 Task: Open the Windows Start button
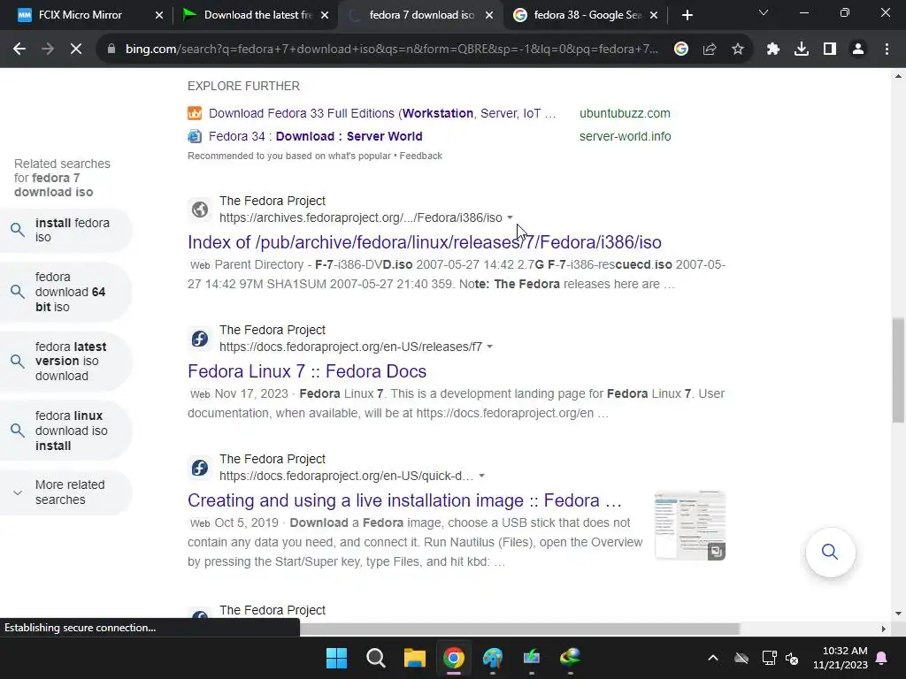(336, 658)
